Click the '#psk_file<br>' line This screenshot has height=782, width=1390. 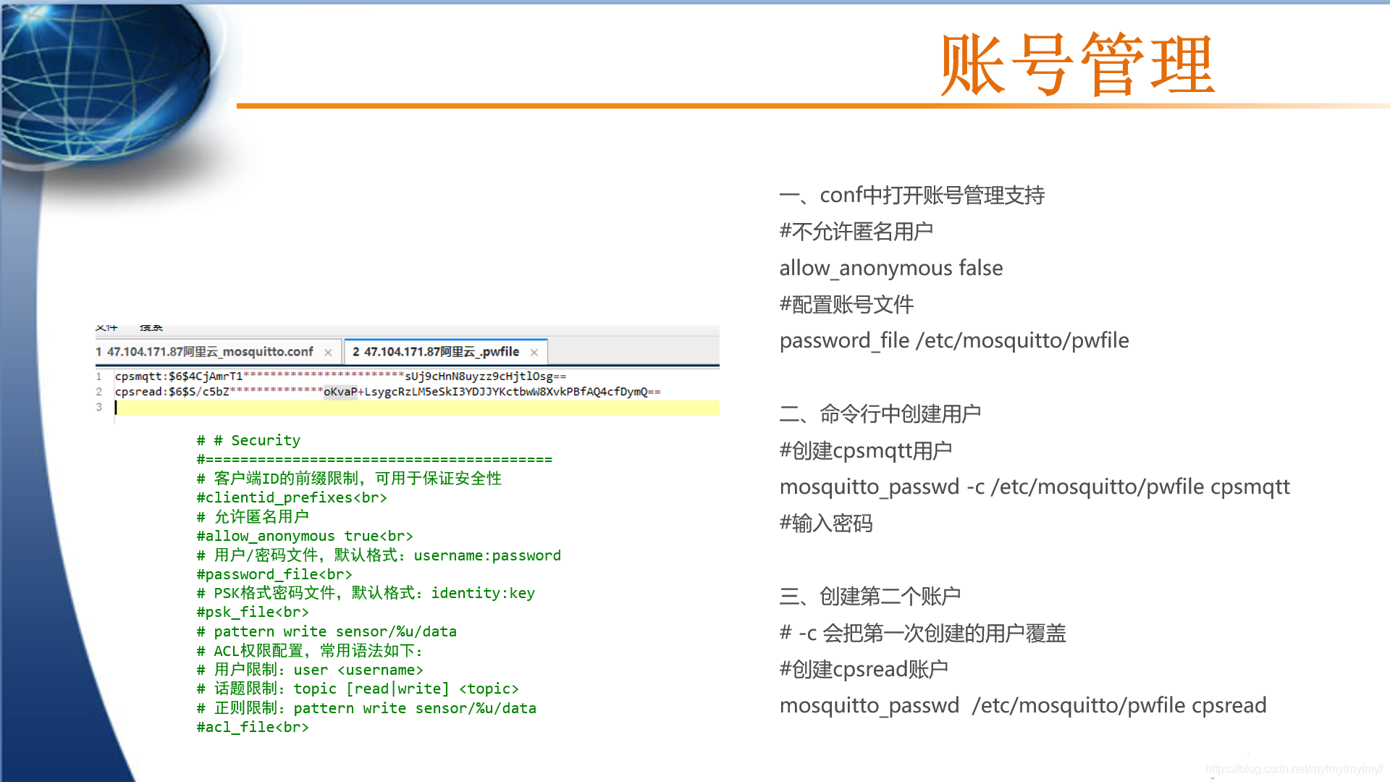click(253, 612)
